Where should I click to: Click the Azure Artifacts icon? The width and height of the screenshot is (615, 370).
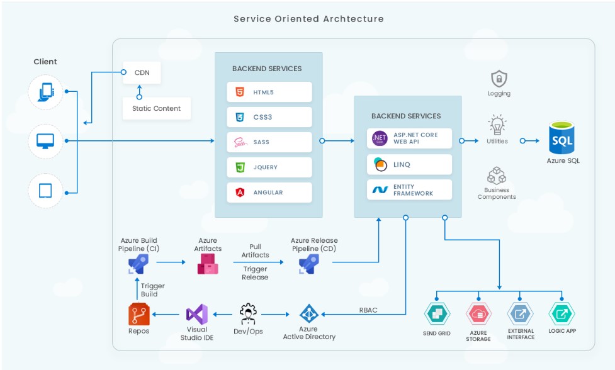208,265
